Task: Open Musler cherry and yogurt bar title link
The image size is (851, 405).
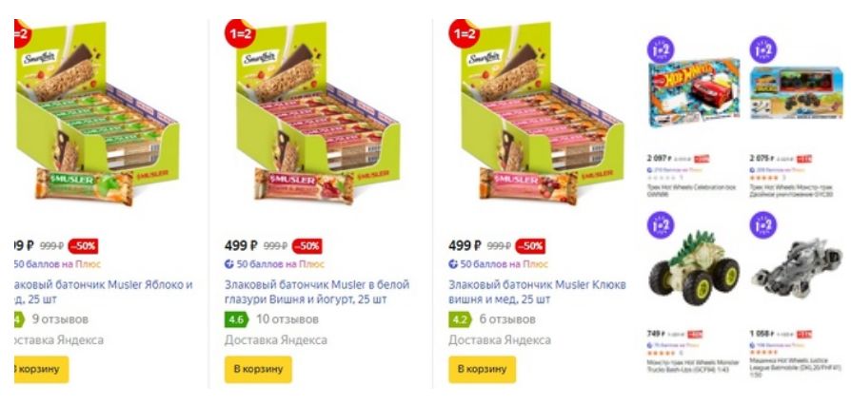Action: coord(317,292)
